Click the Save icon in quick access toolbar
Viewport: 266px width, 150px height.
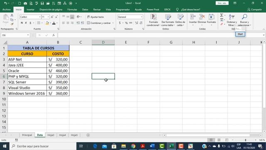42,3
